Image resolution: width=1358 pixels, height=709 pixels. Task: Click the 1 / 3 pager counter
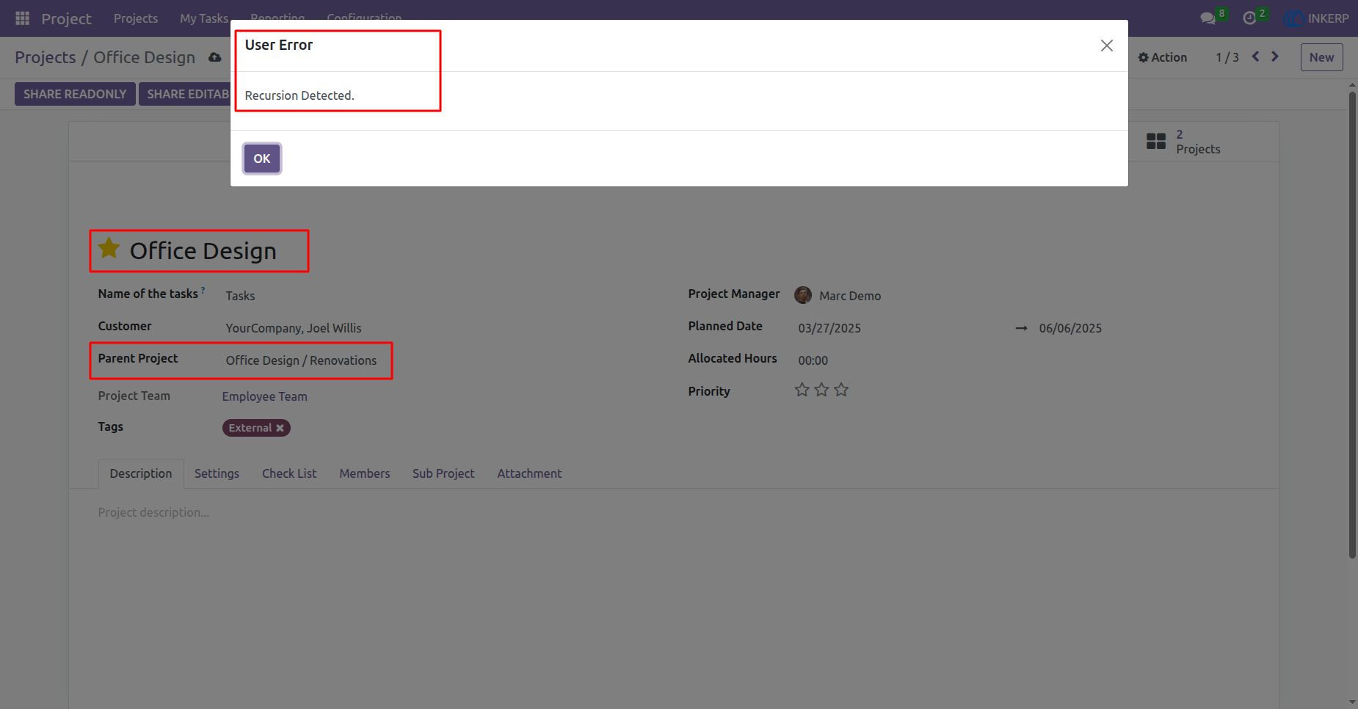1227,57
